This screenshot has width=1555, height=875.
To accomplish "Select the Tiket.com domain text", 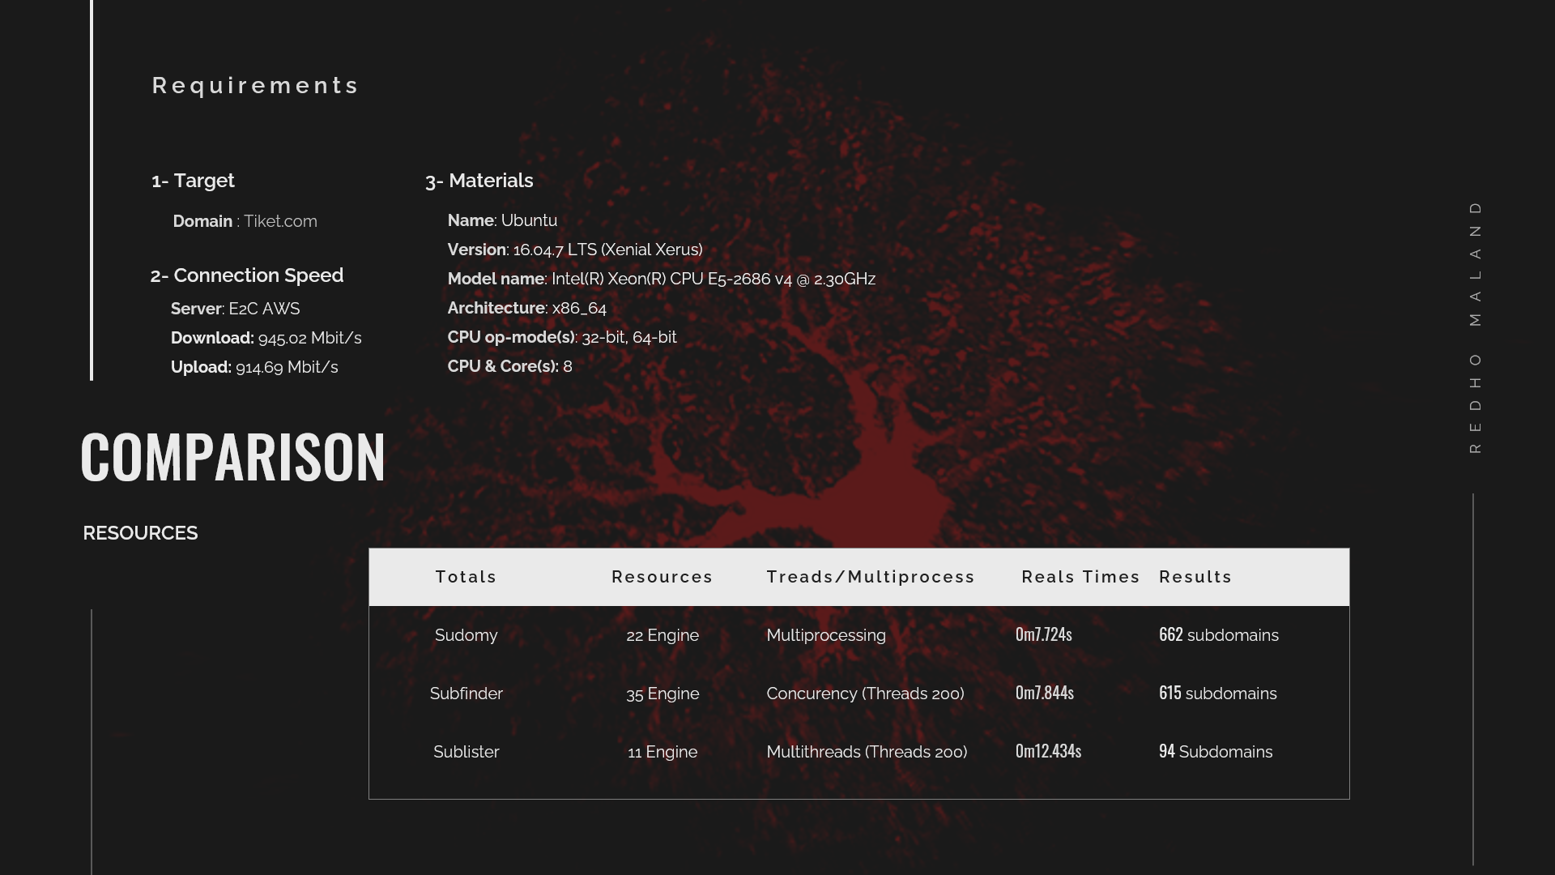I will [x=280, y=221].
